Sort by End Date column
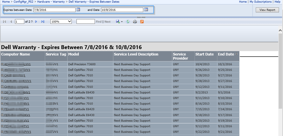Viewport: 283px width, 136px height. coord(236,54)
